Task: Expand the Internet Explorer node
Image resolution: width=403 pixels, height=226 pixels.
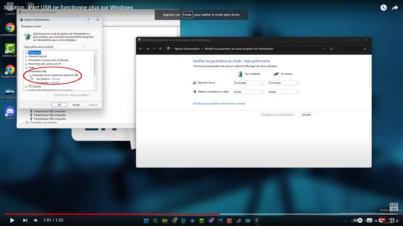Action: pyautogui.click(x=26, y=56)
